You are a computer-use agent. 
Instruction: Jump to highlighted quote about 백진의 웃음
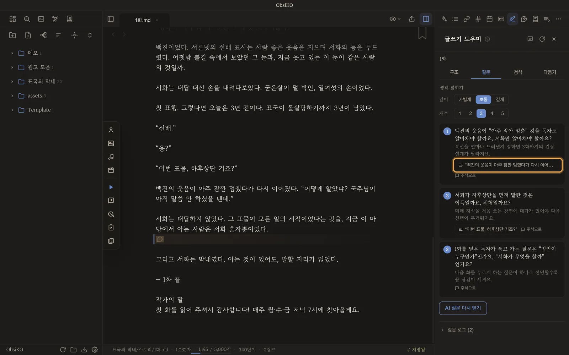[508, 165]
